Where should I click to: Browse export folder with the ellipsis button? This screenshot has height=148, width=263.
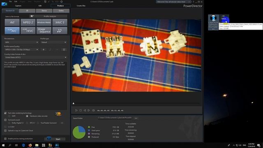point(136,118)
